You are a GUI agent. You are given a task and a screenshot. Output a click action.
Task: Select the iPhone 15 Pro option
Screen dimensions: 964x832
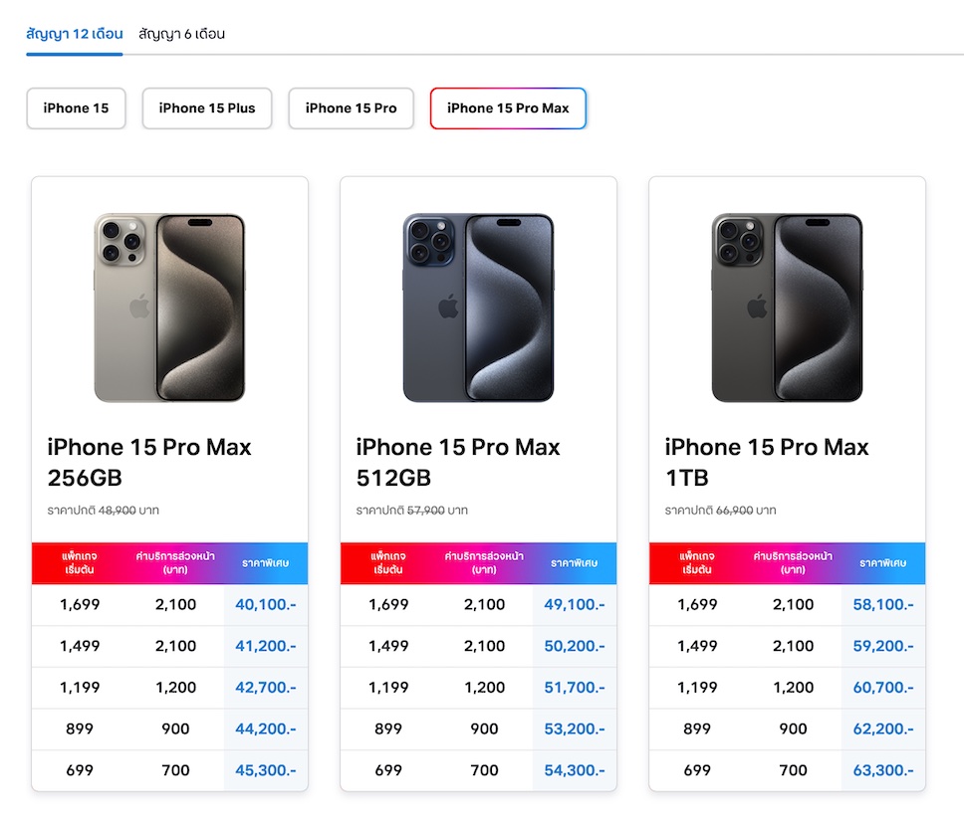pyautogui.click(x=351, y=108)
